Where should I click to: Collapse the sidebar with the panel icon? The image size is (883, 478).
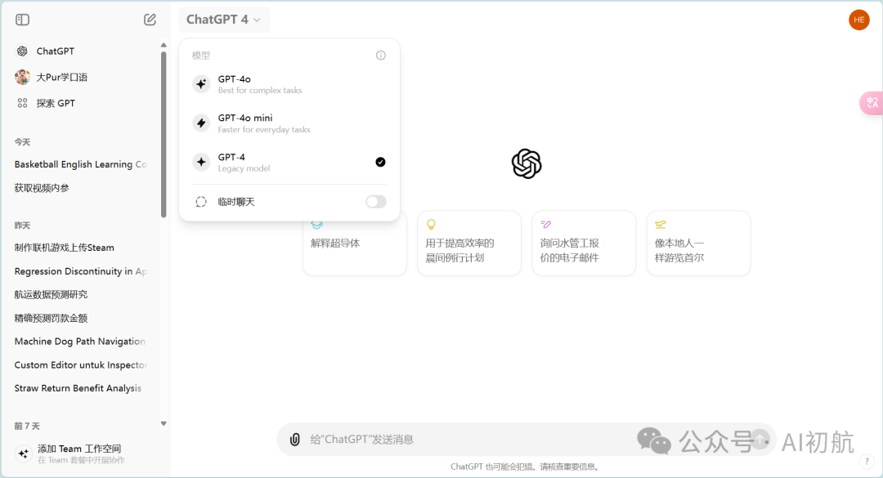[x=23, y=20]
